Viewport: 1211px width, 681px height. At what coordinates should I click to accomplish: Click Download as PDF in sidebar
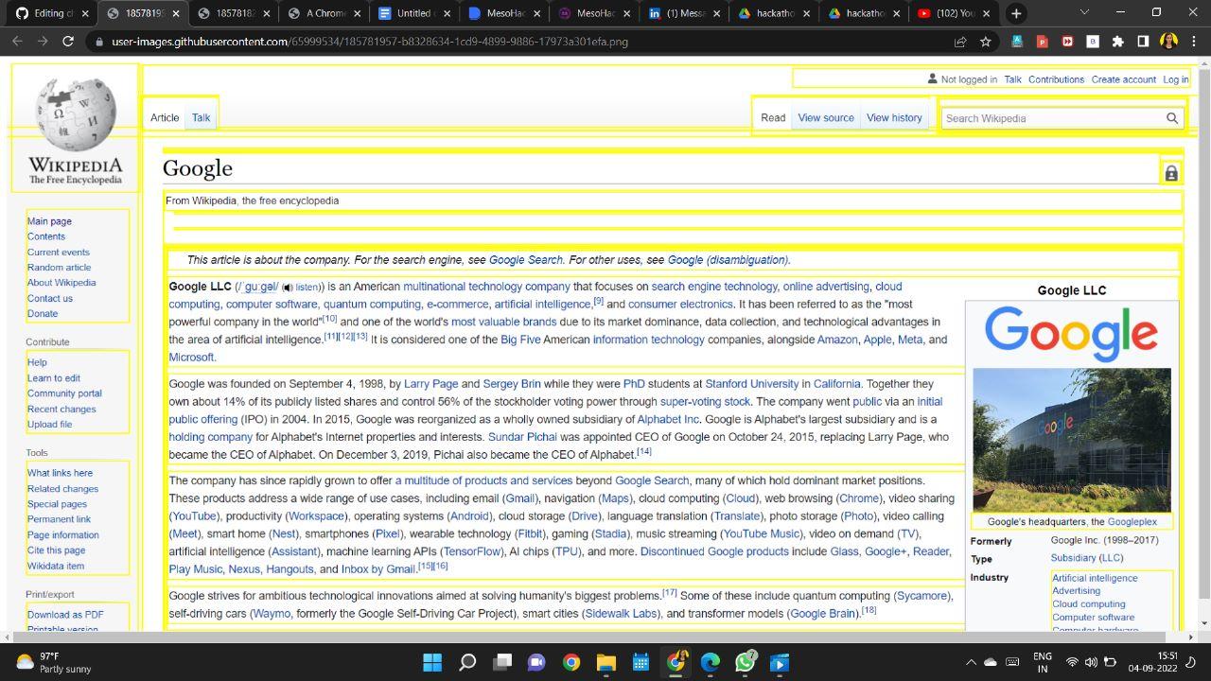[x=65, y=615]
